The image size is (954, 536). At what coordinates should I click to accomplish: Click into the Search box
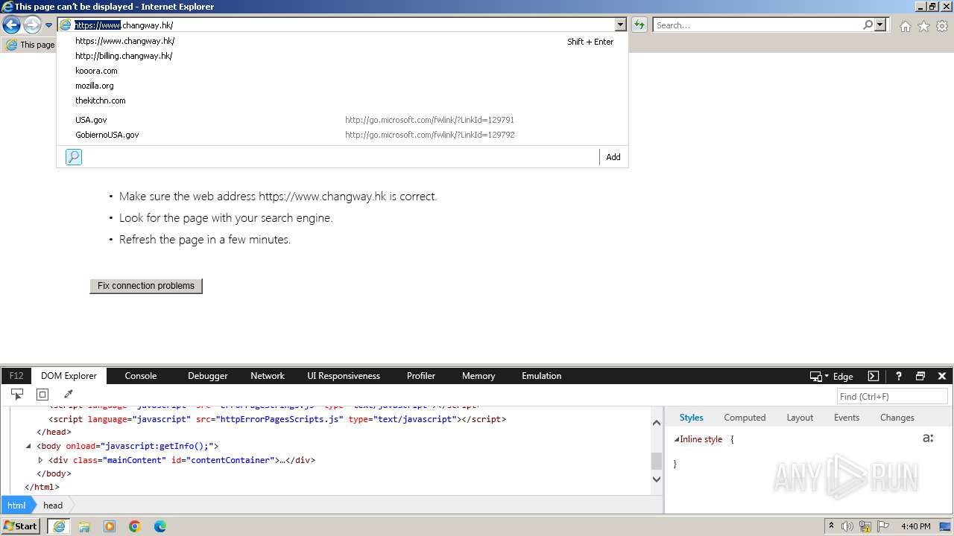coord(757,25)
